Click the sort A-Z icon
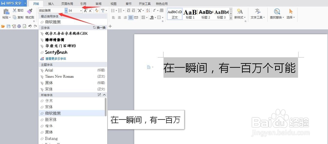328x144 pixels. [148, 10]
